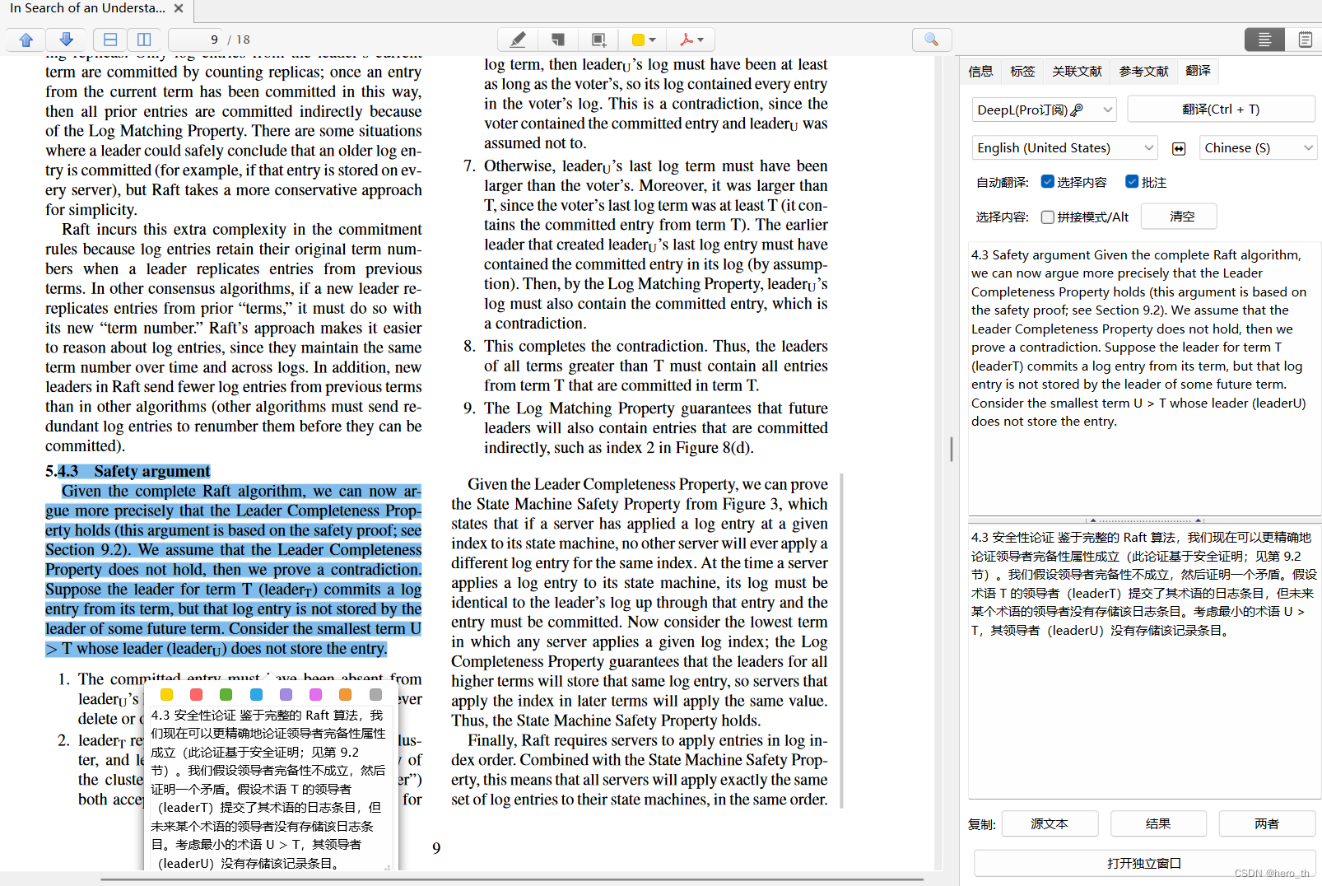Copy the 源文本 source text
The image size is (1322, 886).
click(x=1050, y=823)
